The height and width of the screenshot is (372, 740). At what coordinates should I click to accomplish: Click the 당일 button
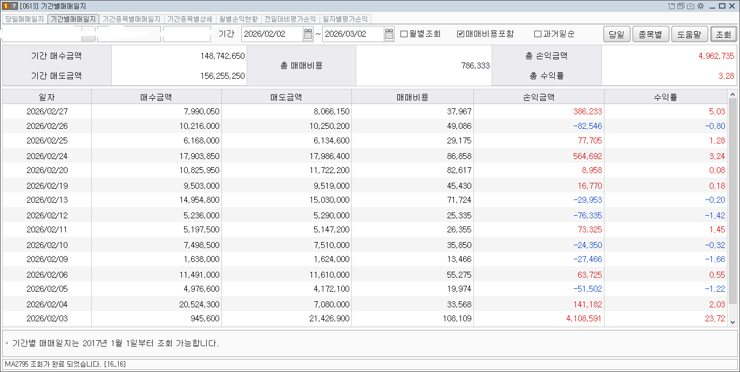pyautogui.click(x=616, y=33)
